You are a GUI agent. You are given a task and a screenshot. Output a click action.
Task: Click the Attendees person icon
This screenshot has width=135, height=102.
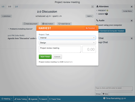tap(97, 6)
